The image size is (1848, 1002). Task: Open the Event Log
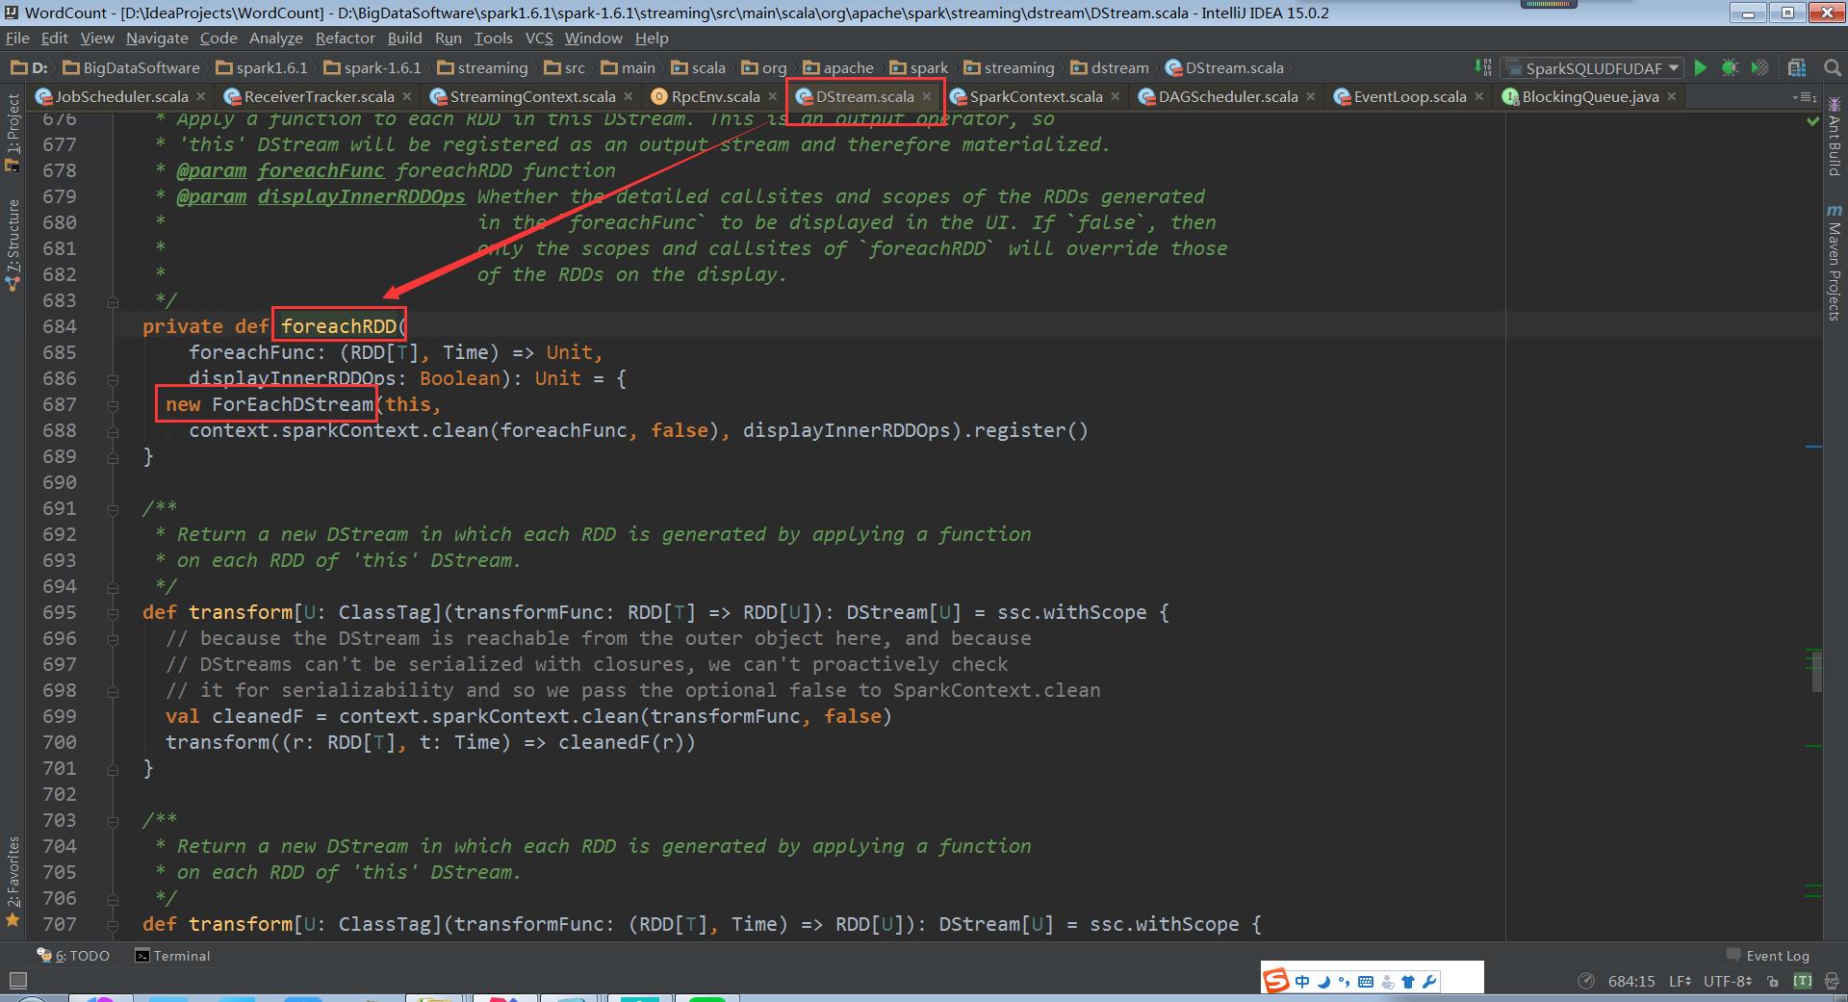1767,956
